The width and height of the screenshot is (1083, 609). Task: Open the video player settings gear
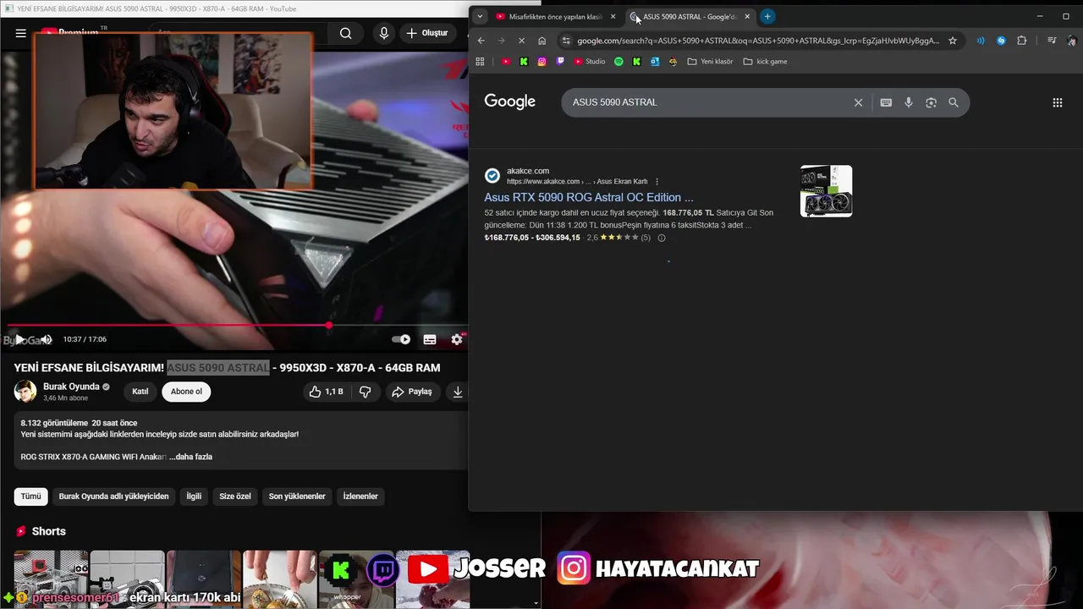[457, 339]
